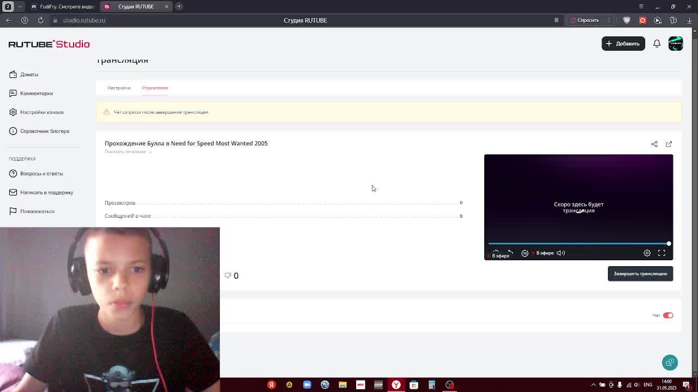
Task: Open the notifications bell
Action: (x=657, y=44)
